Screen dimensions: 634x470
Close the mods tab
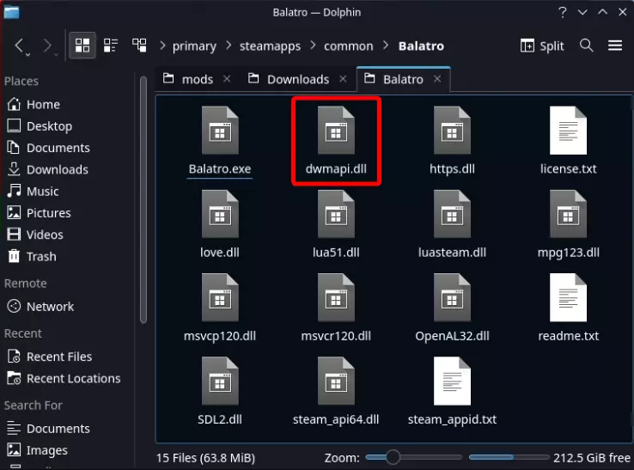tap(227, 79)
